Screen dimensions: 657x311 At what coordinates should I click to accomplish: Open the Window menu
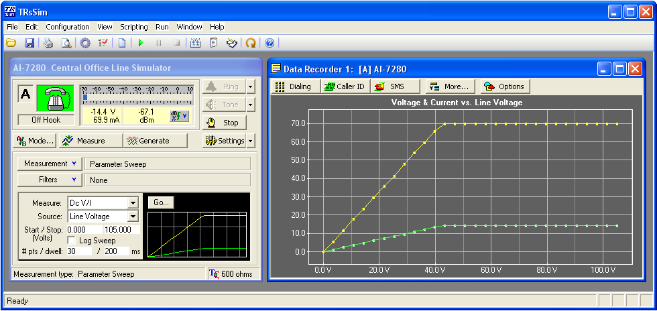tap(189, 27)
